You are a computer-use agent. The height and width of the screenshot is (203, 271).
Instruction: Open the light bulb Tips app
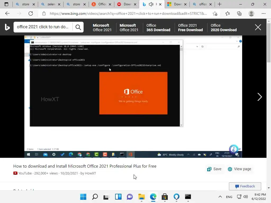pos(176,197)
